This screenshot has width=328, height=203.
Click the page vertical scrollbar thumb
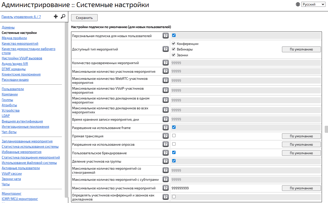(326, 129)
